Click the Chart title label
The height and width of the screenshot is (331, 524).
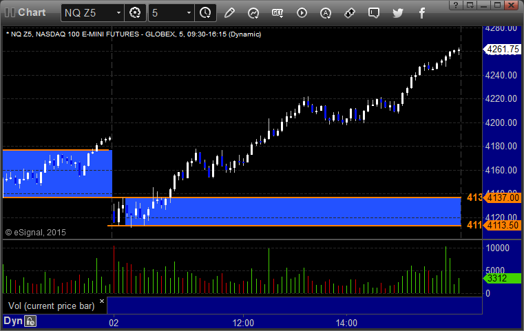(32, 12)
